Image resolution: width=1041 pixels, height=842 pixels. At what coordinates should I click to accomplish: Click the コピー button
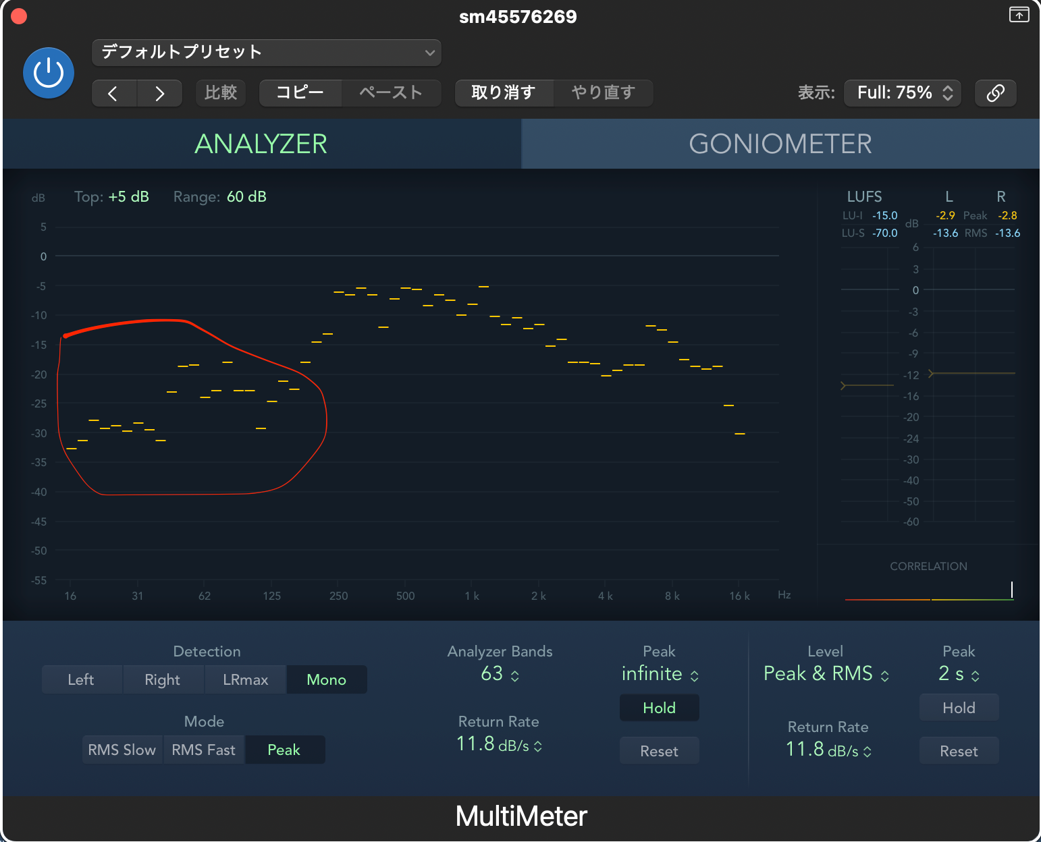point(300,93)
